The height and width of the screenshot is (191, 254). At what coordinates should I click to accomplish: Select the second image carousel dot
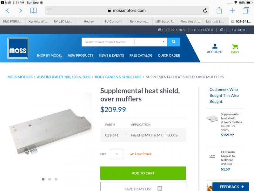click(50, 179)
